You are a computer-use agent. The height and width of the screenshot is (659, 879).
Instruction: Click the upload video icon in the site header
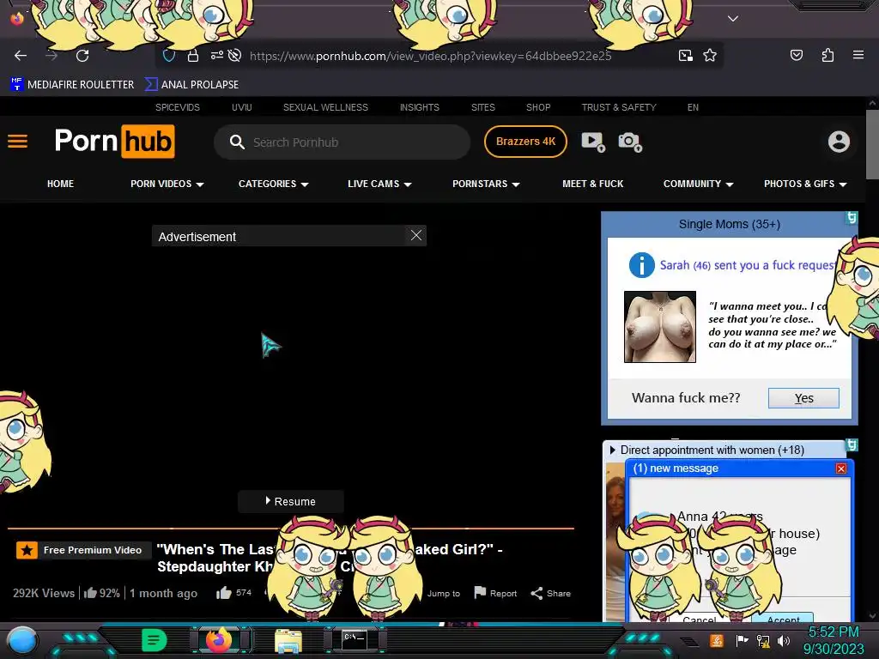tap(592, 142)
